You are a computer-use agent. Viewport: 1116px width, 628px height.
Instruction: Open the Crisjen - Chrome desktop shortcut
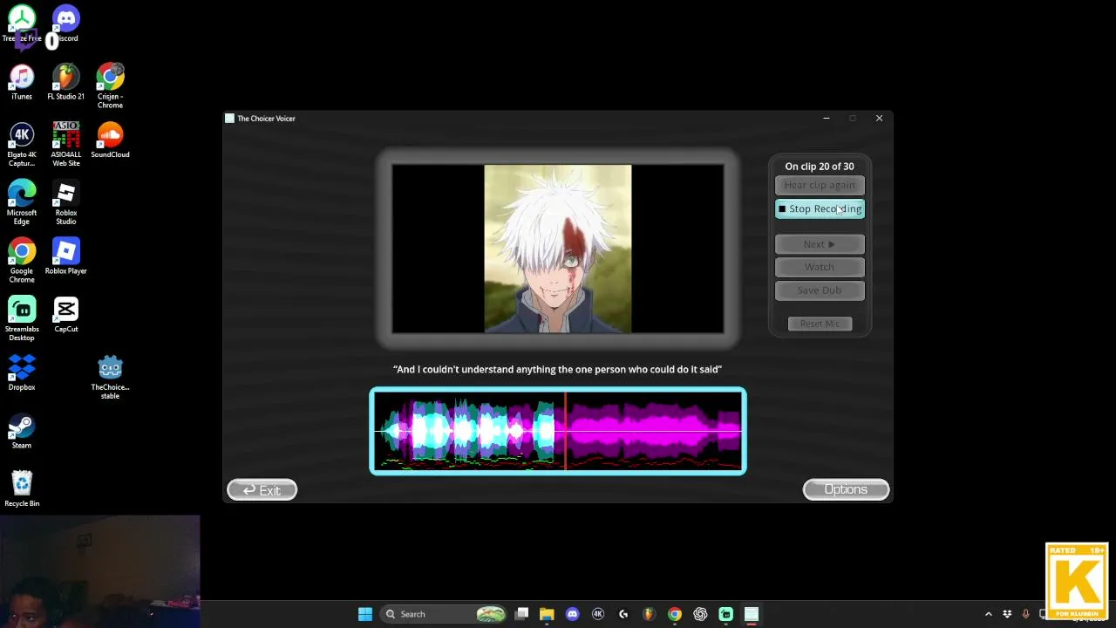[110, 85]
